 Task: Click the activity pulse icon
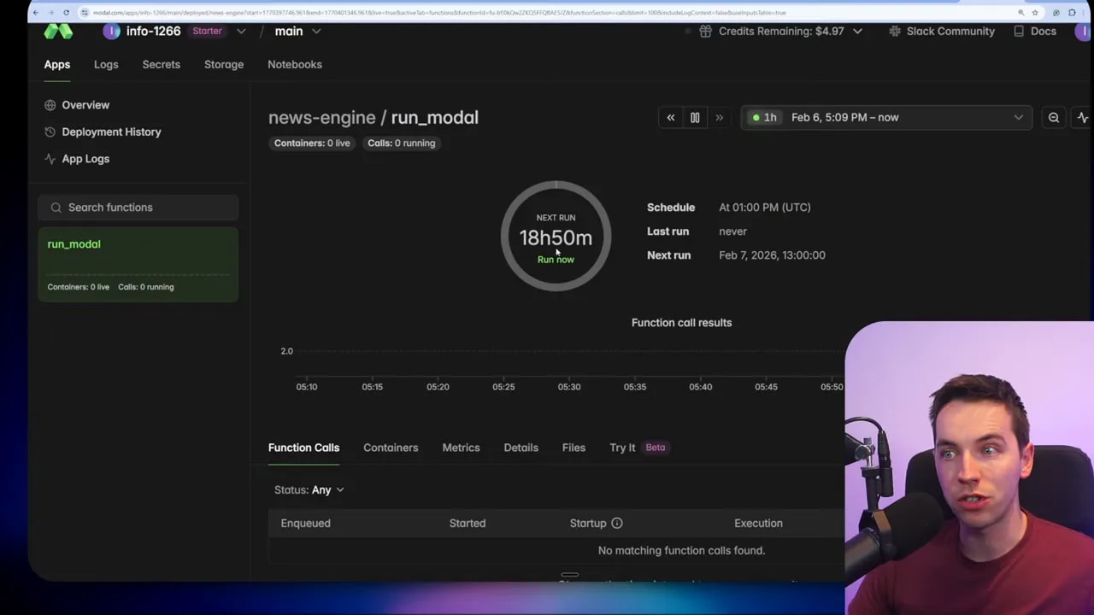pos(1083,117)
